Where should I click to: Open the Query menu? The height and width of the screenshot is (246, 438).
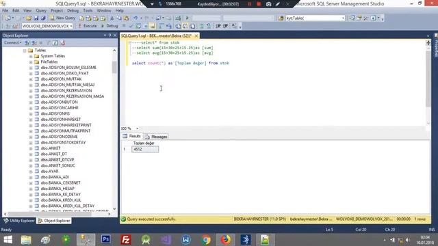pos(41,11)
